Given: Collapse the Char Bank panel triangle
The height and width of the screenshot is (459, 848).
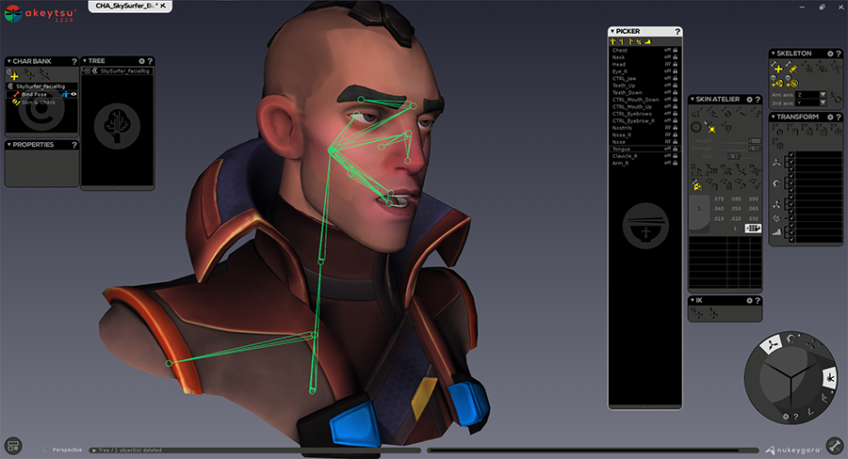Looking at the screenshot, I should [8, 61].
